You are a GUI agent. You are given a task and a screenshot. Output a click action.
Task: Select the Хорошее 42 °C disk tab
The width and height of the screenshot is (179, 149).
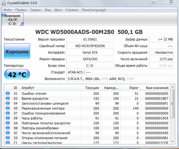point(13,19)
